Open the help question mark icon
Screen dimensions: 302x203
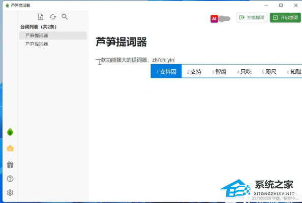click(x=10, y=179)
